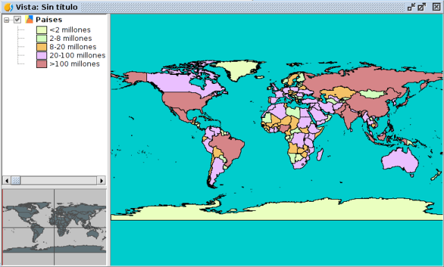Click the >100 millones color swatch
444x267 pixels.
pyautogui.click(x=42, y=64)
